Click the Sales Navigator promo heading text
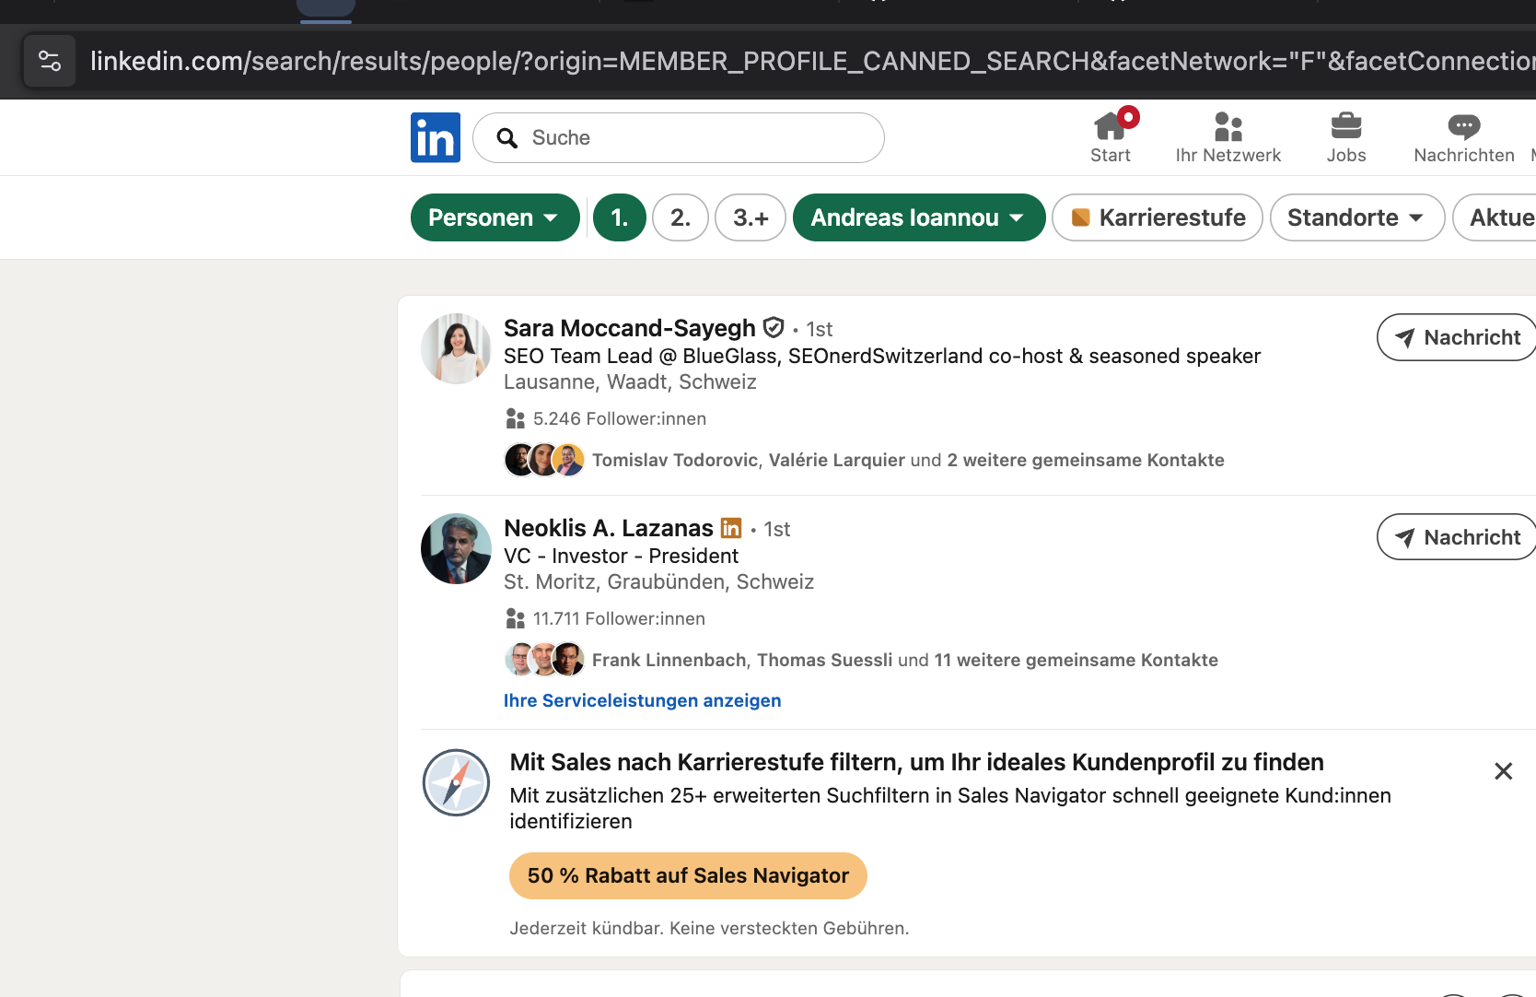This screenshot has height=997, width=1536. click(916, 762)
